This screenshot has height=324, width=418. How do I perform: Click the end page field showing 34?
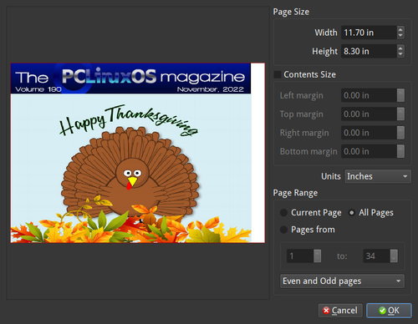[376, 256]
